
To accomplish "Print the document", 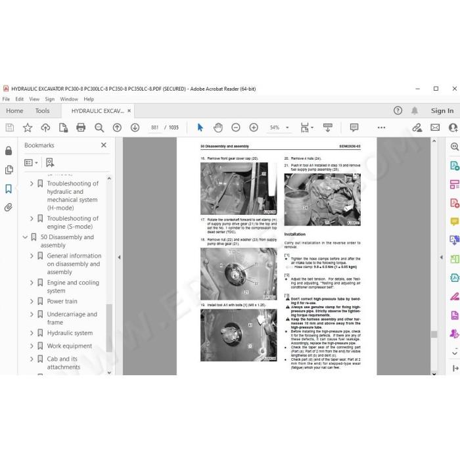I will [x=81, y=127].
